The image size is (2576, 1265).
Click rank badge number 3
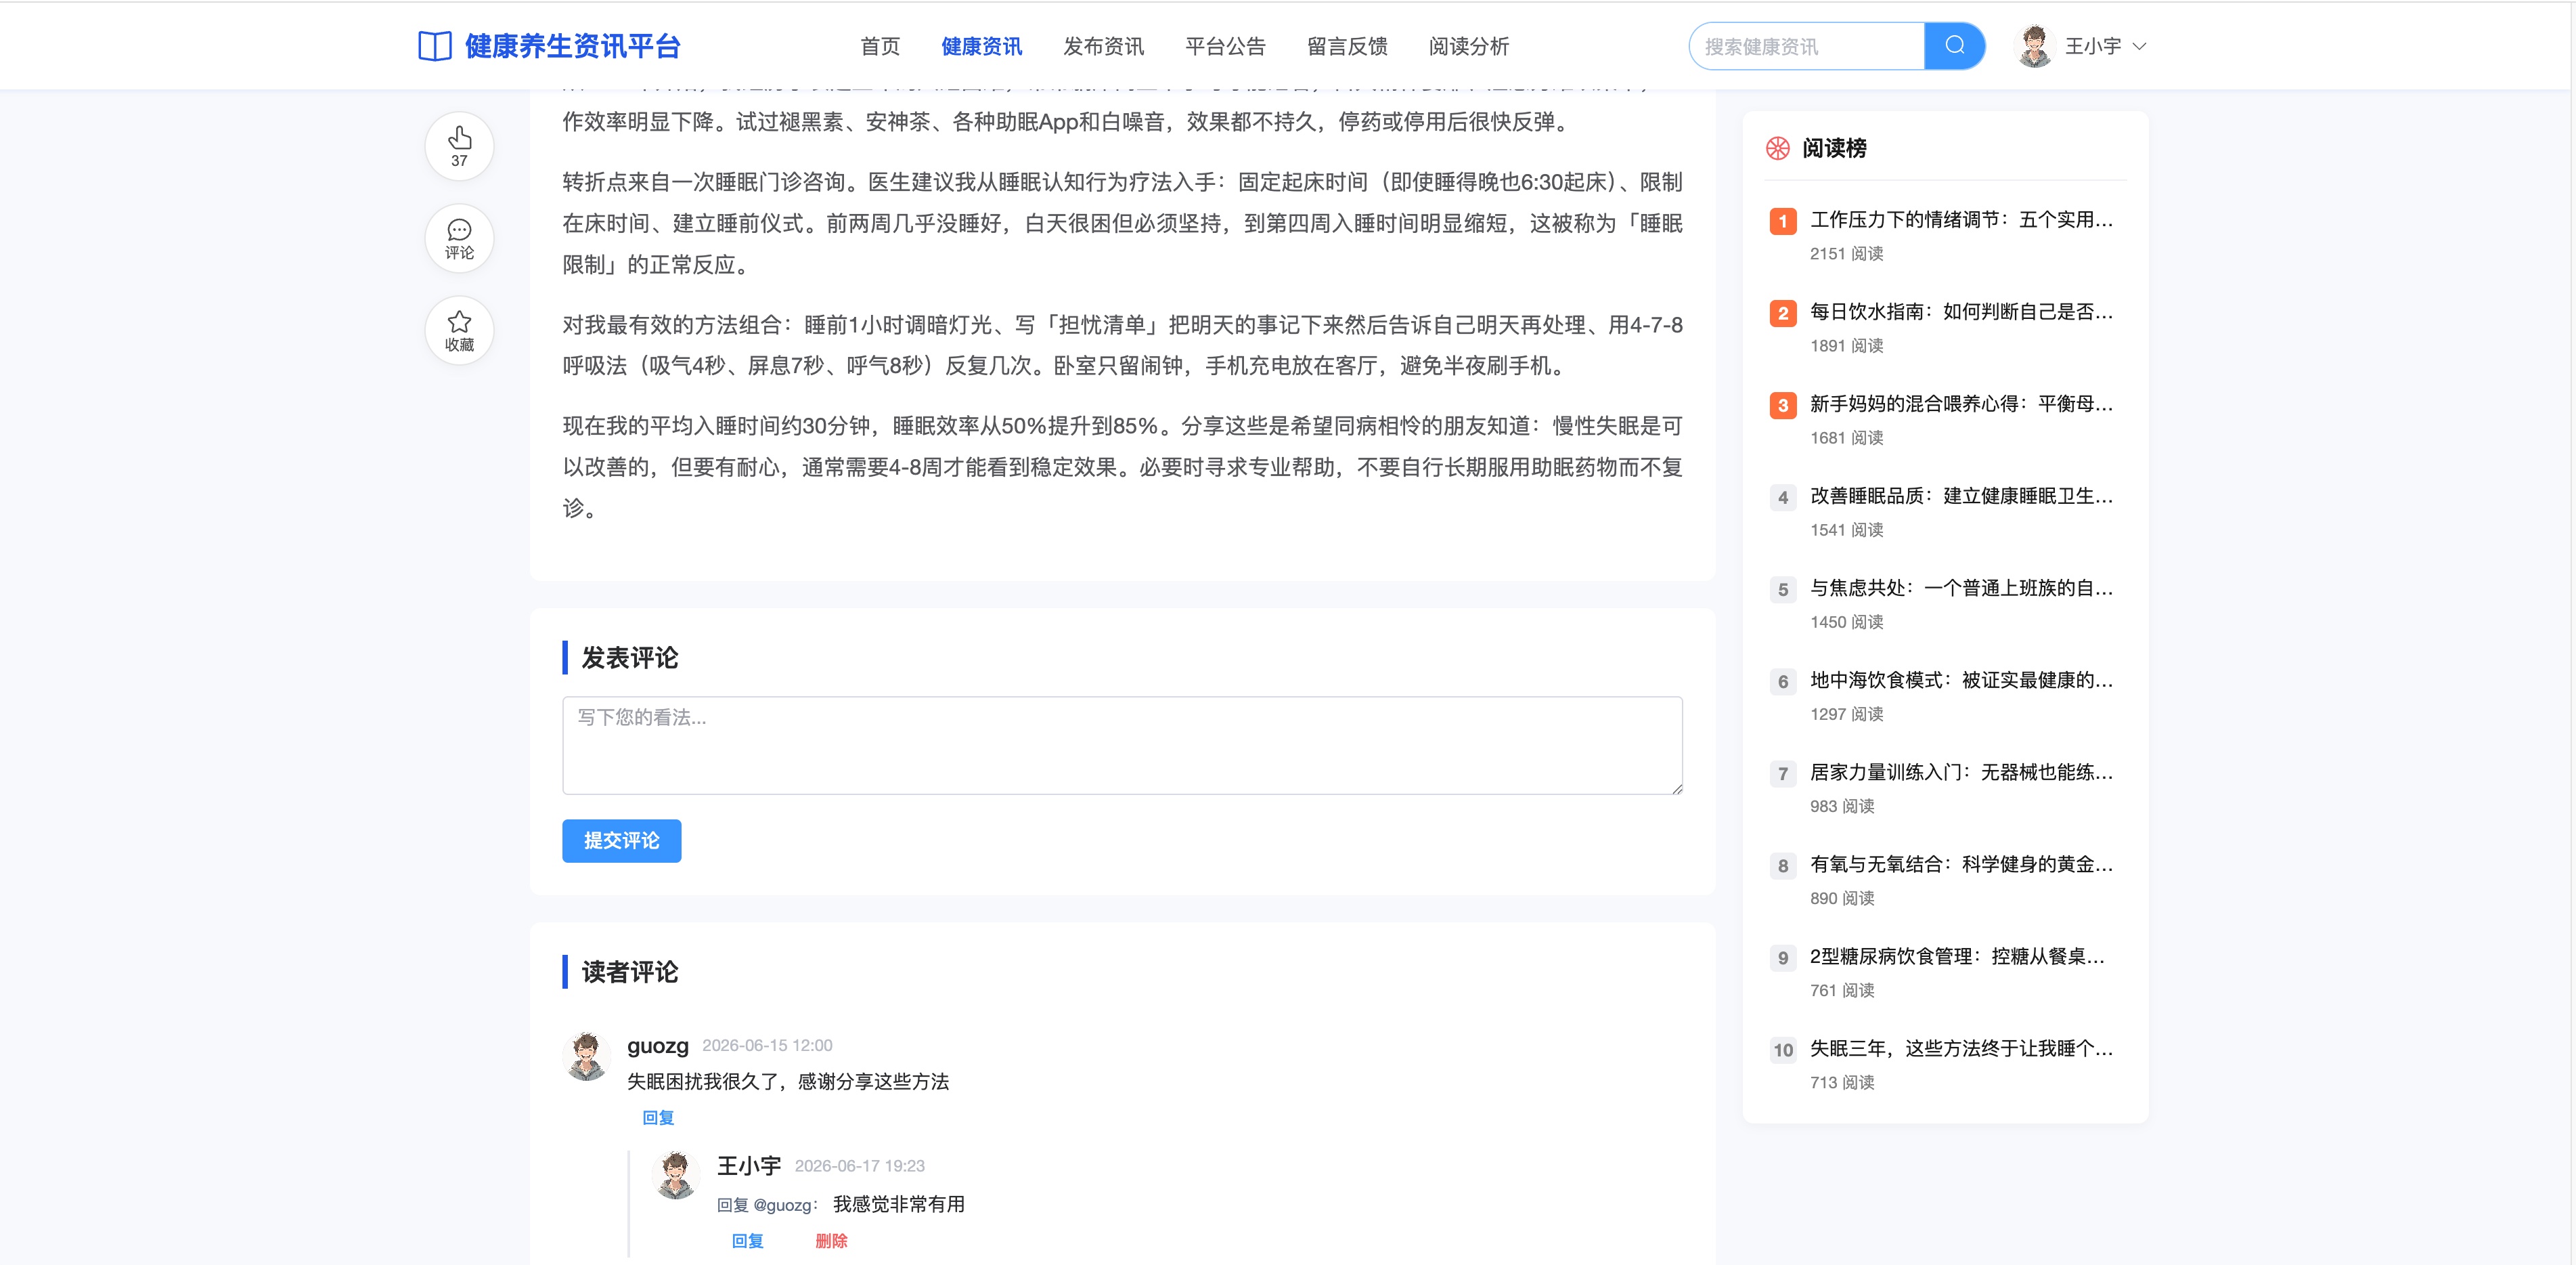tap(1783, 406)
